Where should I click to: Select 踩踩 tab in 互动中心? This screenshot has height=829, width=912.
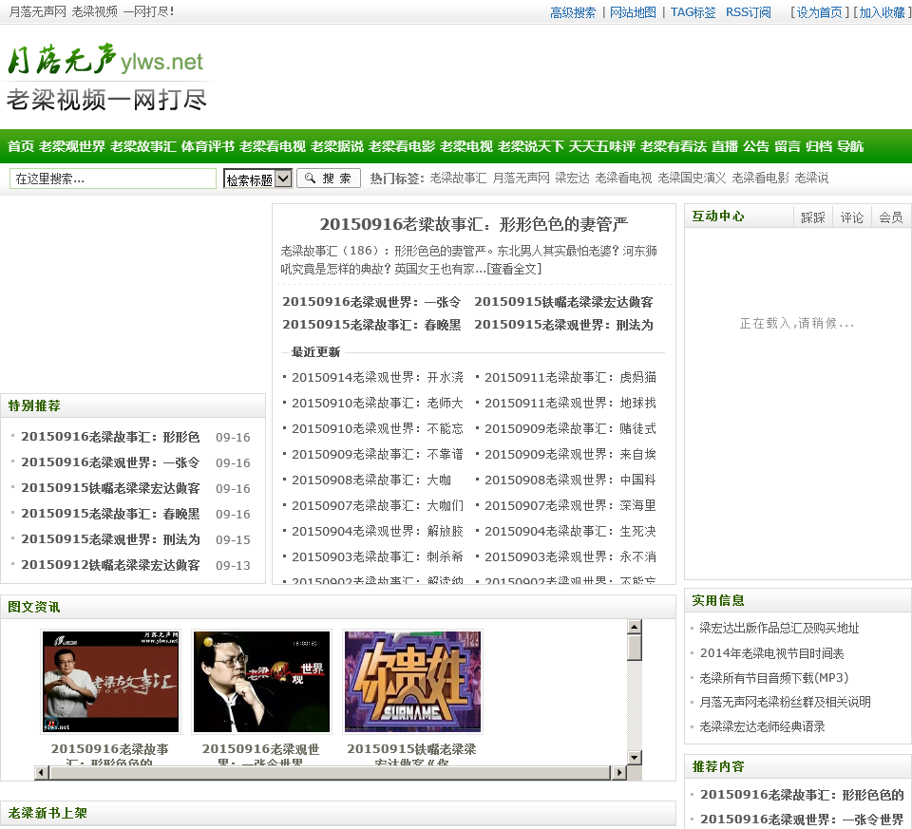(x=813, y=217)
